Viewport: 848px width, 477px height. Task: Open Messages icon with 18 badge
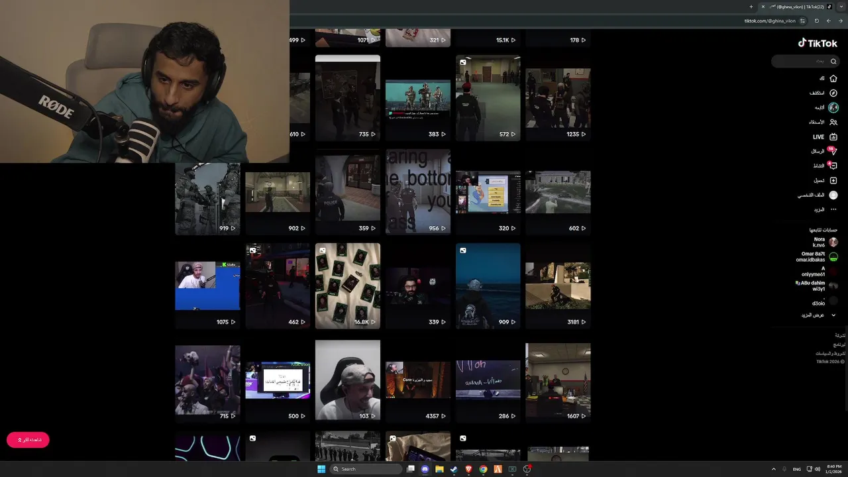[833, 151]
